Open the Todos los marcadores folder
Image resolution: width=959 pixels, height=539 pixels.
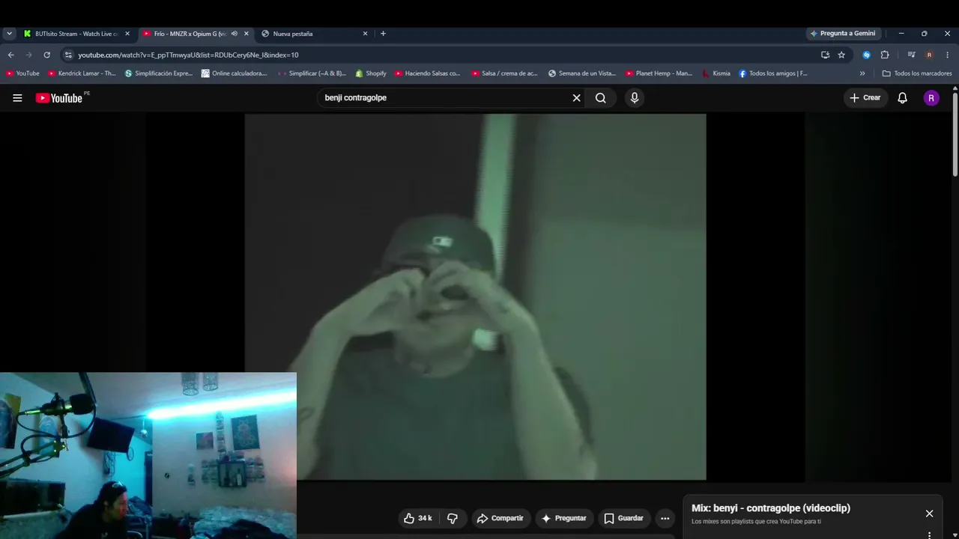click(x=917, y=73)
